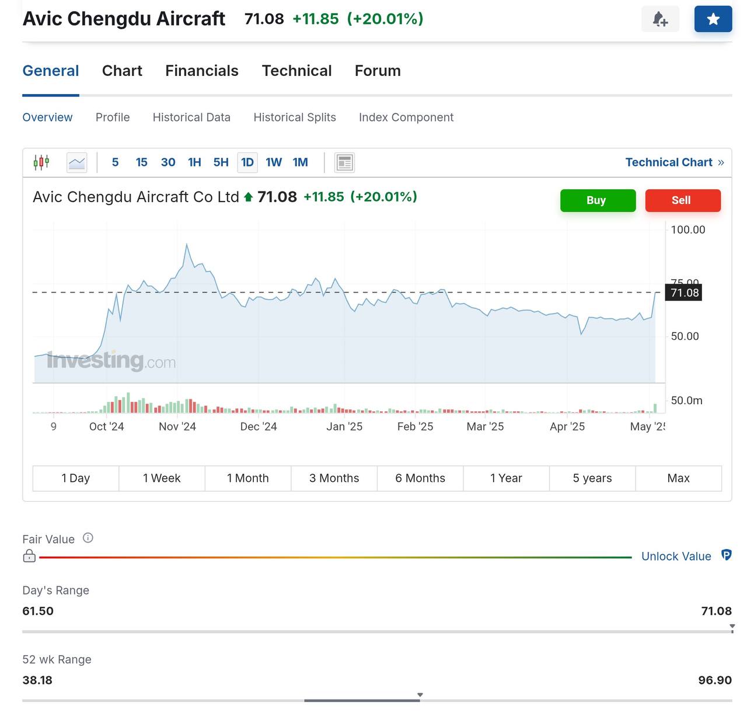The image size is (747, 716).
Task: Select the 5H chart interval
Action: [221, 162]
